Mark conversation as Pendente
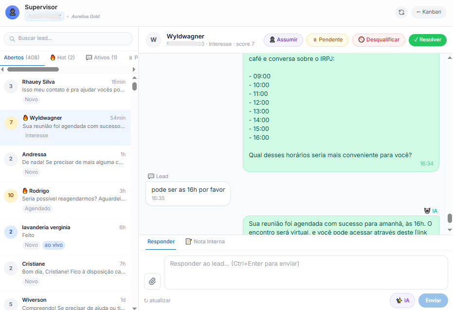Image resolution: width=453 pixels, height=310 pixels. point(327,40)
